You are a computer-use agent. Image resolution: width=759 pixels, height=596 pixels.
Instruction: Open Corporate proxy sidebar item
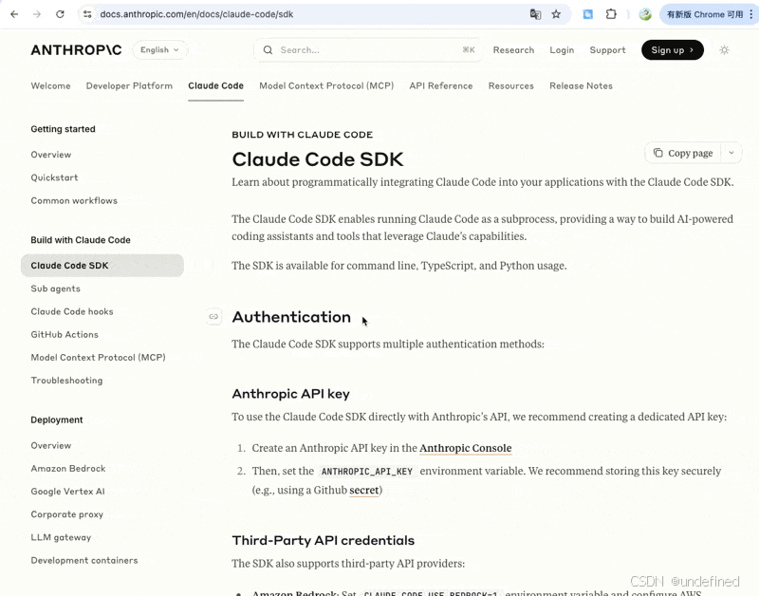66,514
